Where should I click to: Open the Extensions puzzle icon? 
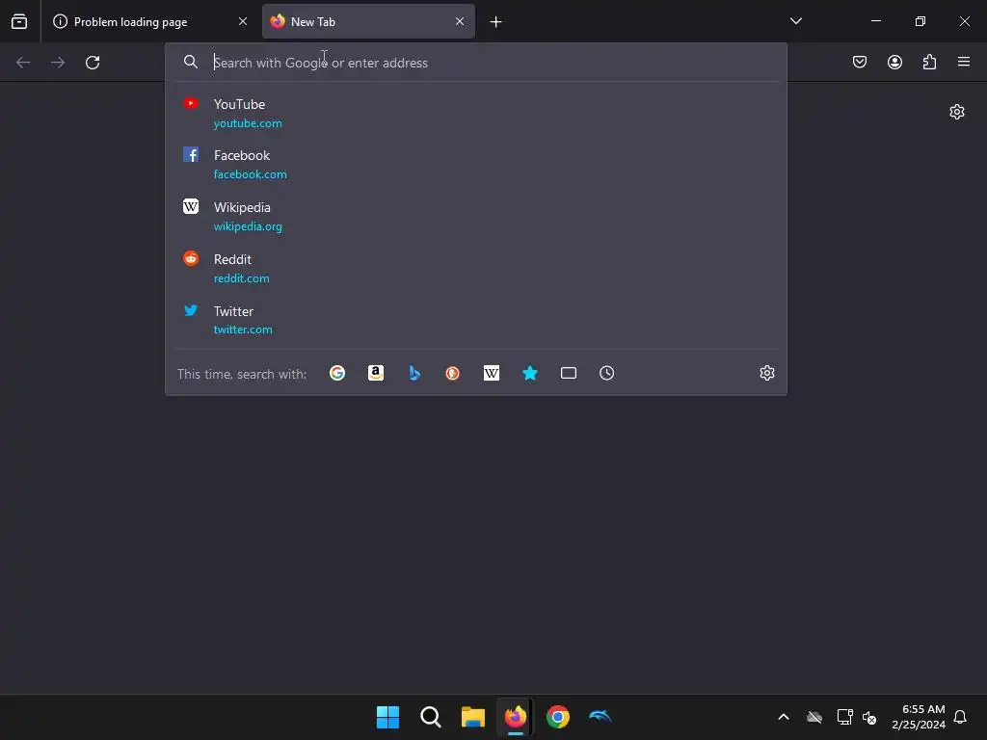coord(929,62)
